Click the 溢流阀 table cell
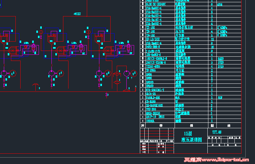Viewport: 255px width, 164px height. pos(180,51)
